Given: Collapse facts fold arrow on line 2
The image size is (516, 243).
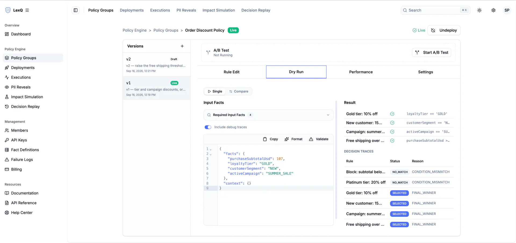Looking at the screenshot, I should click(x=211, y=154).
